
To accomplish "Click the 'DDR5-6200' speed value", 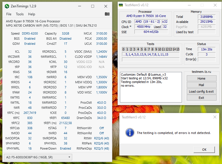I will [x=30, y=33].
